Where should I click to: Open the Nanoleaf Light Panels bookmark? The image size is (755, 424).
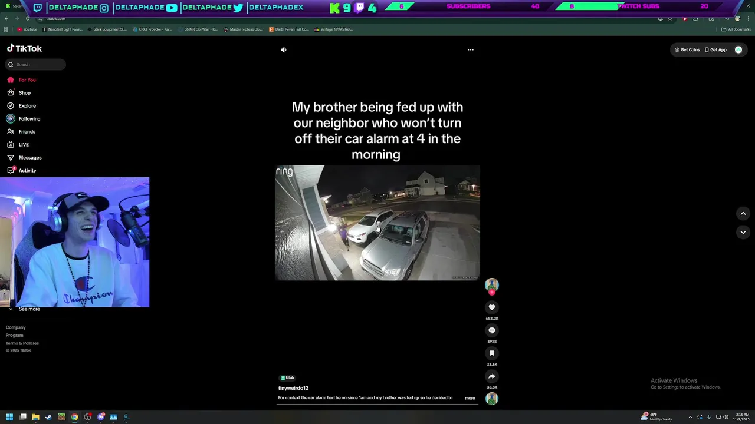[x=63, y=29]
